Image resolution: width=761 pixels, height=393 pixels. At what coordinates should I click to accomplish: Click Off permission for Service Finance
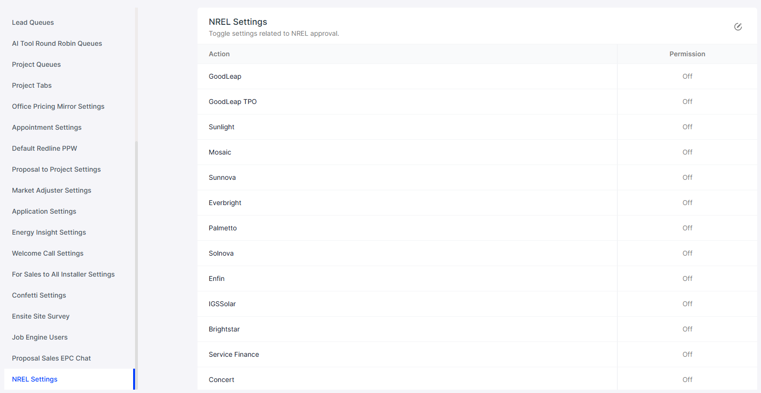pyautogui.click(x=687, y=354)
